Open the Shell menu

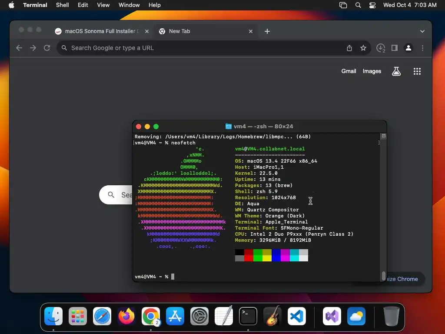[63, 5]
